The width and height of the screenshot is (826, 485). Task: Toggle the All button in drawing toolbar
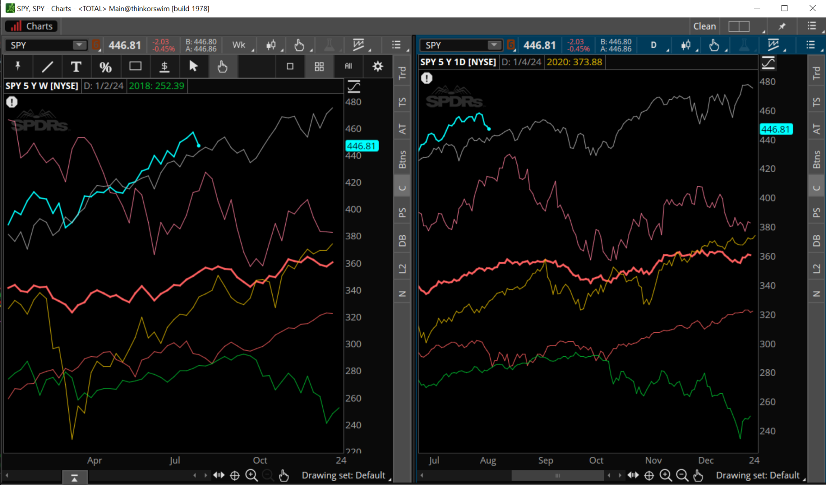pos(349,66)
